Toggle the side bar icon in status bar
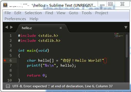Screen dimensions: 131x92 pyautogui.click(x=8, y=86)
